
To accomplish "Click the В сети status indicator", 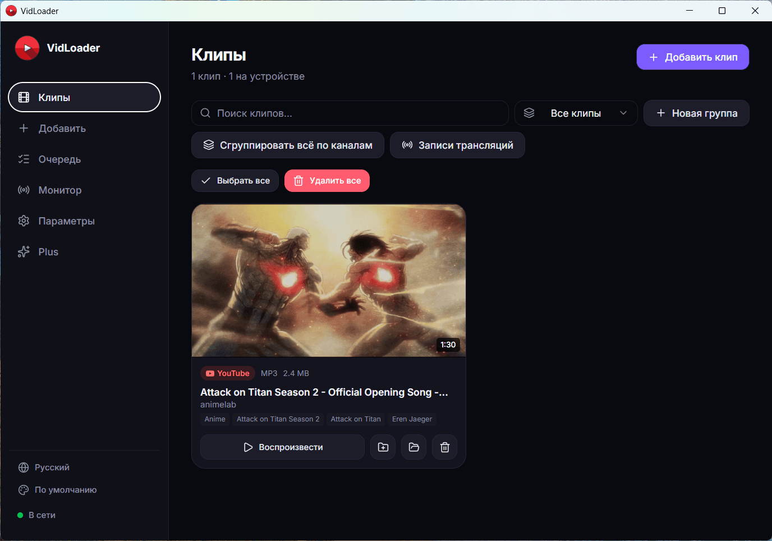I will click(36, 515).
